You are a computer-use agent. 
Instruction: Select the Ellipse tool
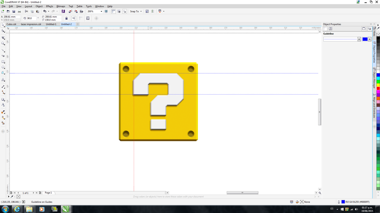tap(3, 67)
